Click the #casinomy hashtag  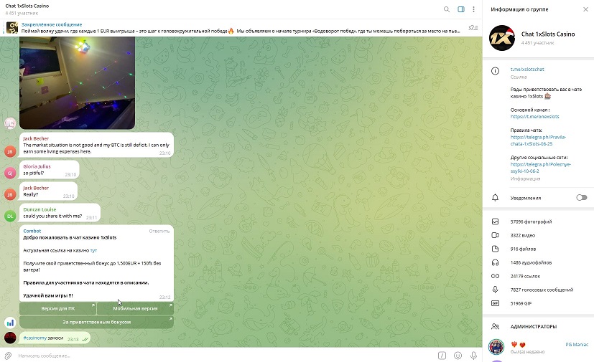click(x=35, y=338)
